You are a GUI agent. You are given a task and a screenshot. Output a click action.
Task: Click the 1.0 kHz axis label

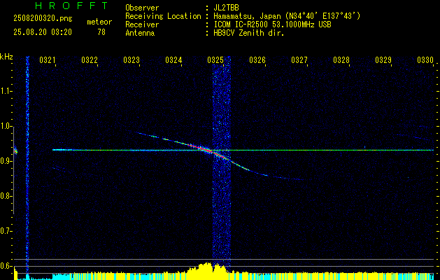pyautogui.click(x=6, y=126)
